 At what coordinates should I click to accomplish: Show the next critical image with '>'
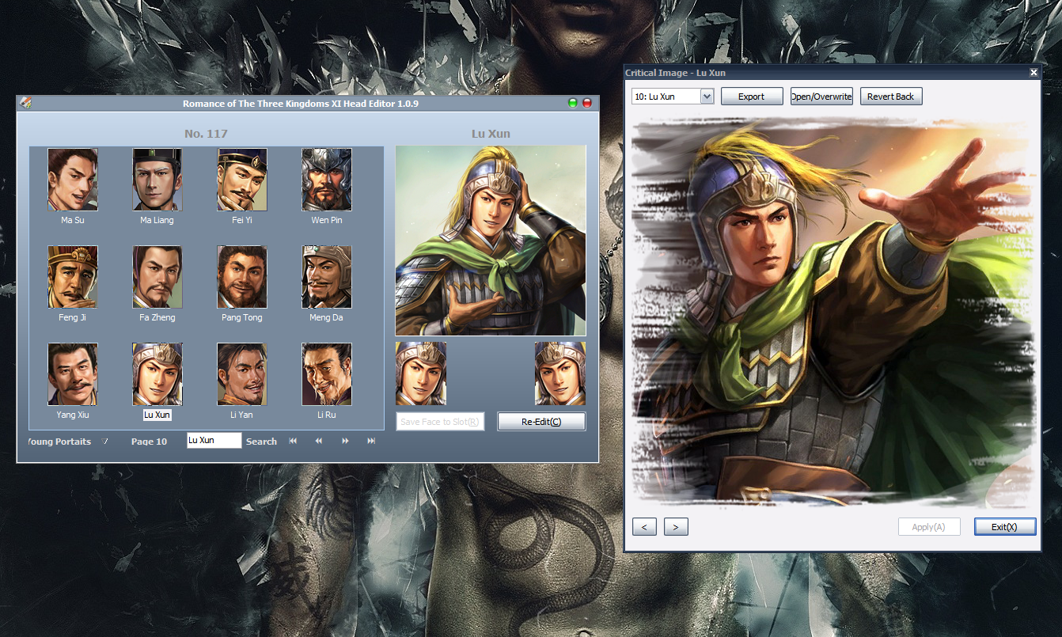point(676,527)
